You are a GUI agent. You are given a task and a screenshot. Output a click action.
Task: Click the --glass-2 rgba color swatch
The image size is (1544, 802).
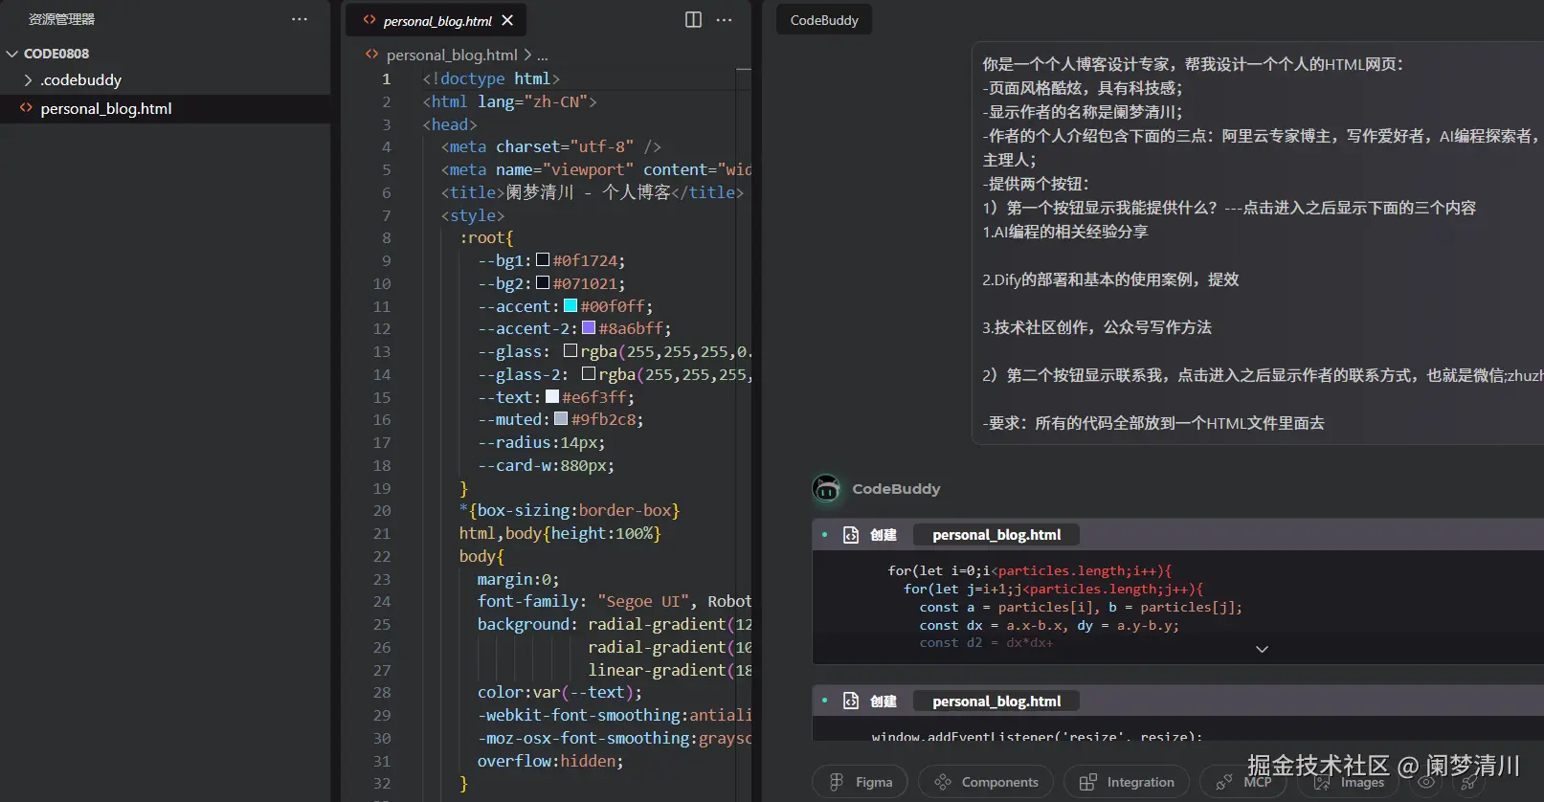(x=589, y=373)
